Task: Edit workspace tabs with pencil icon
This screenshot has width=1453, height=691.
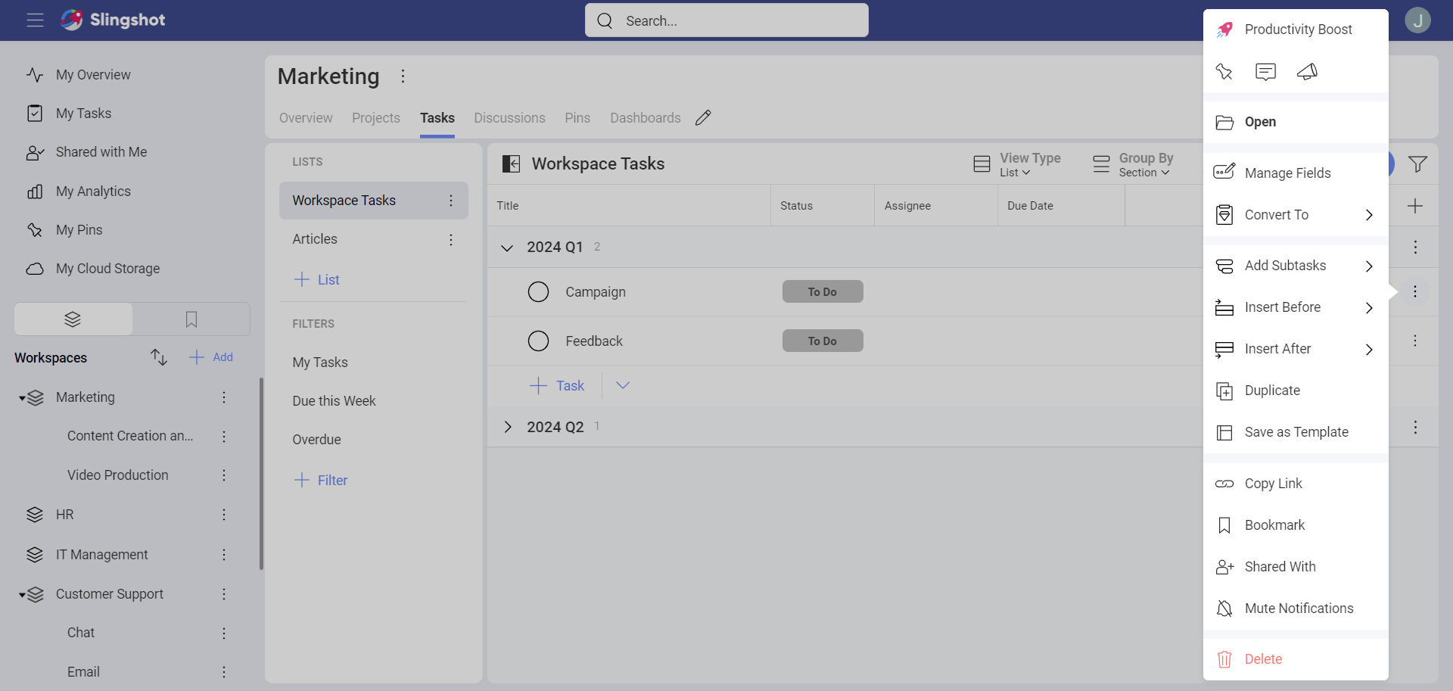Action: click(x=703, y=117)
